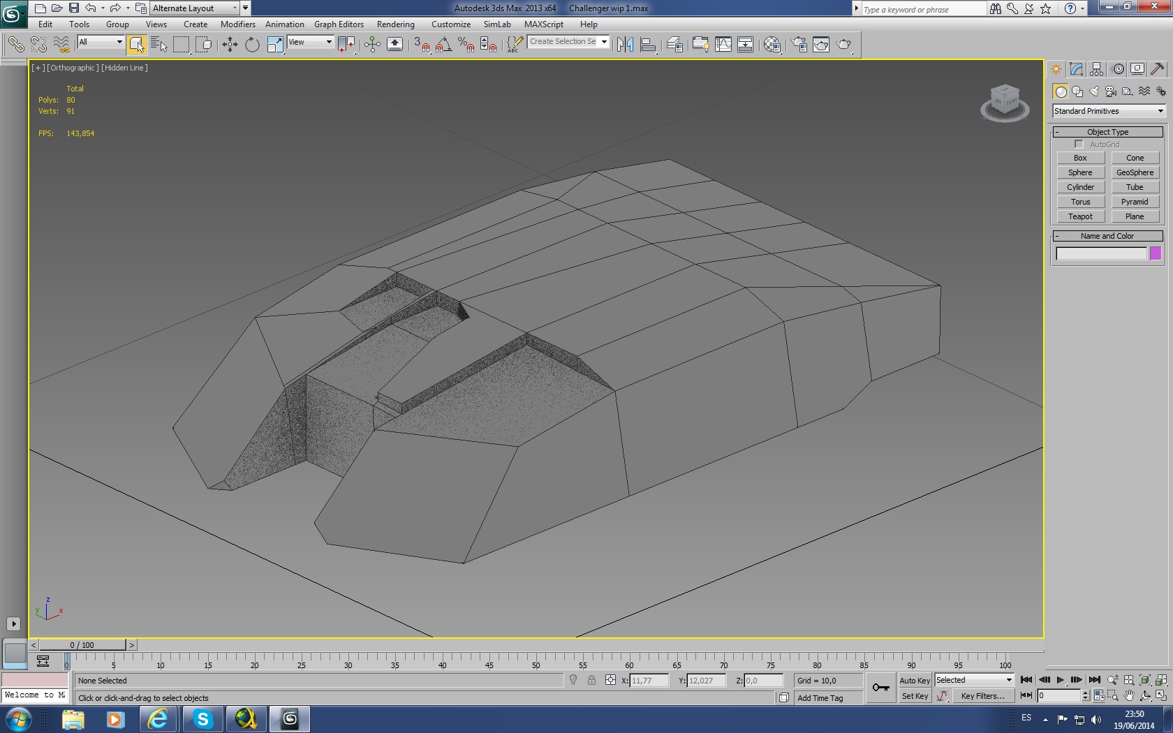Click the Teapot primitive button
Viewport: 1173px width, 733px height.
click(1080, 216)
